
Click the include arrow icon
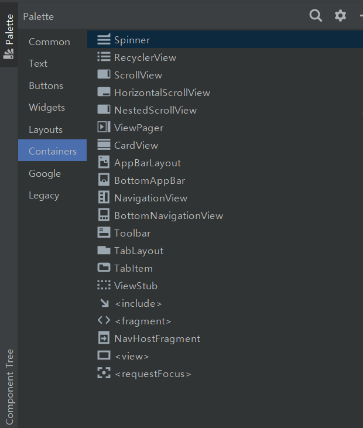click(104, 303)
